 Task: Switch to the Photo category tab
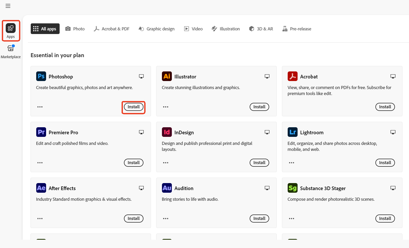point(75,29)
